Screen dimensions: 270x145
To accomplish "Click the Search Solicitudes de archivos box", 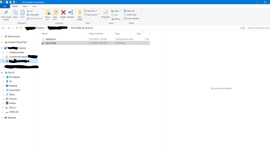I will point(258,28).
